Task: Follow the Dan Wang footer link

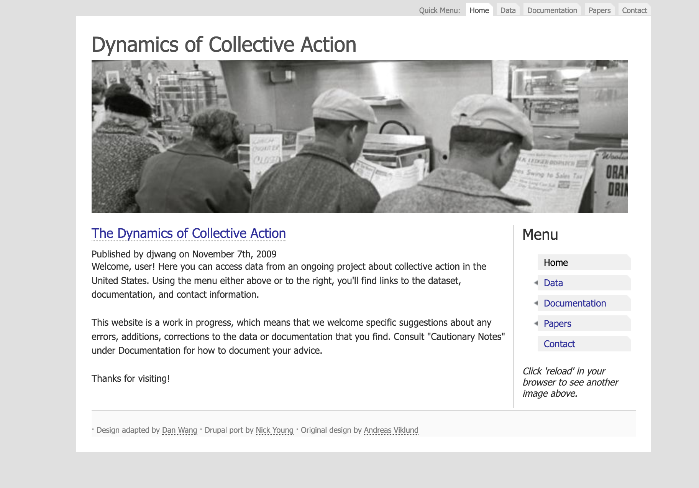Action: point(180,430)
